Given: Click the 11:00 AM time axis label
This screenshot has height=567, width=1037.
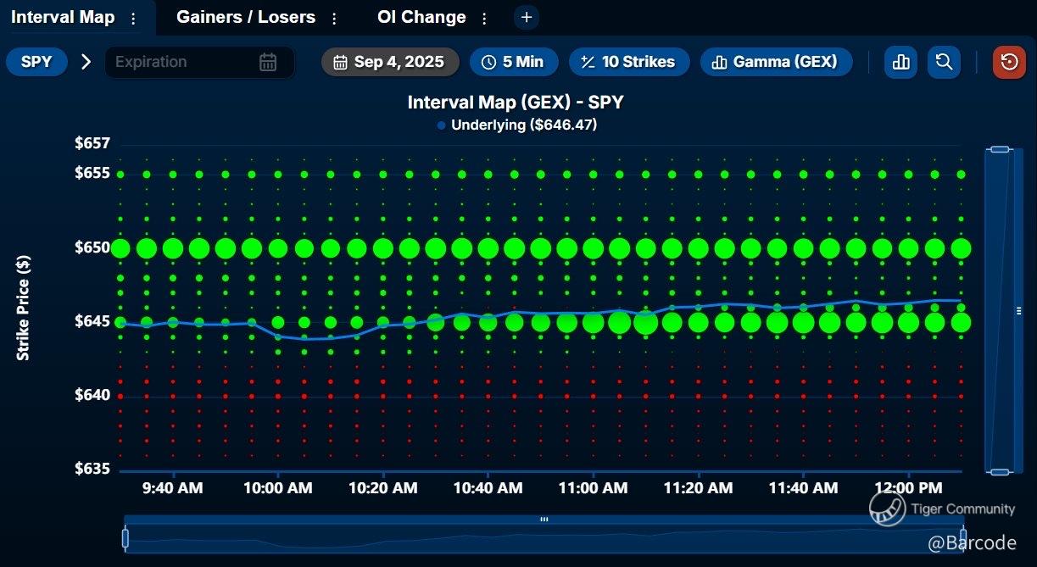Looking at the screenshot, I should [593, 487].
